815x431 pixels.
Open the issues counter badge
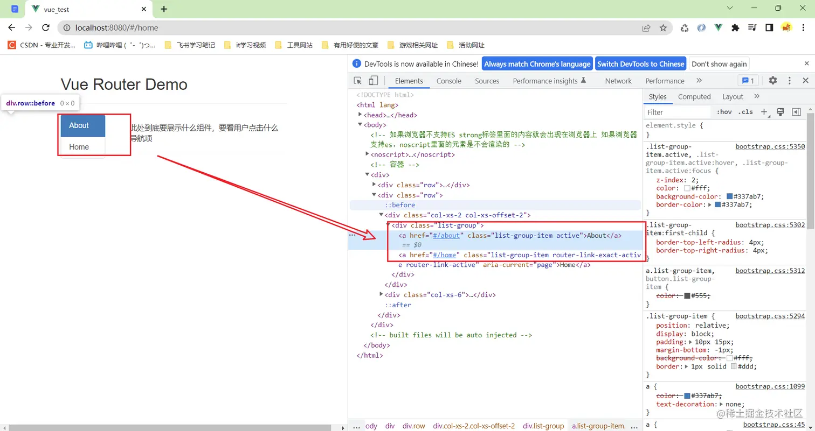tap(748, 81)
